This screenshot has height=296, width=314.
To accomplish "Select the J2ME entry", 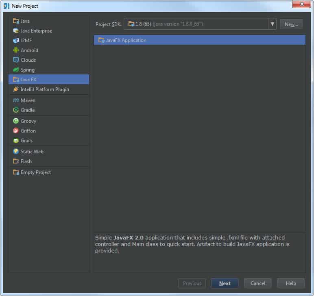I will click(x=49, y=40).
